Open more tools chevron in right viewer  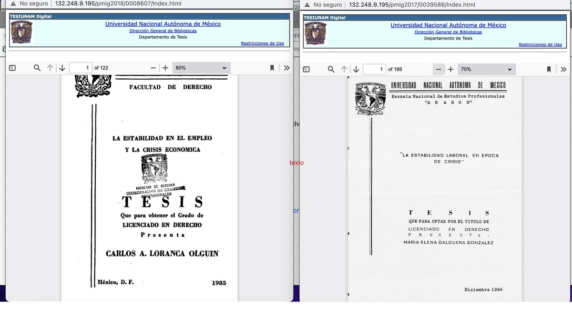pyautogui.click(x=563, y=69)
